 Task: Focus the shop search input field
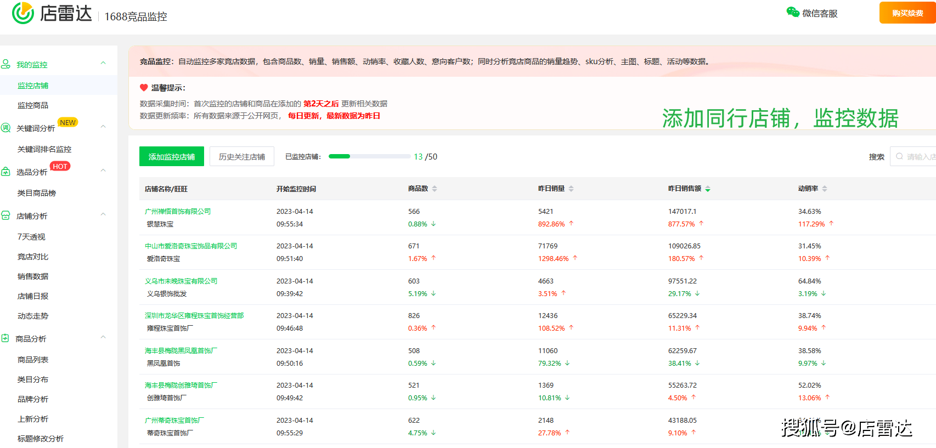[x=914, y=156]
